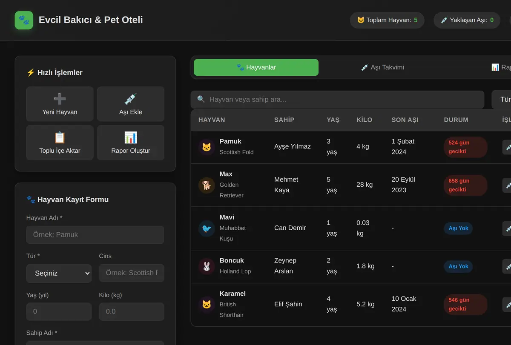Click the green paw logo icon
Screen dimensions: 511x345
[x=24, y=20]
